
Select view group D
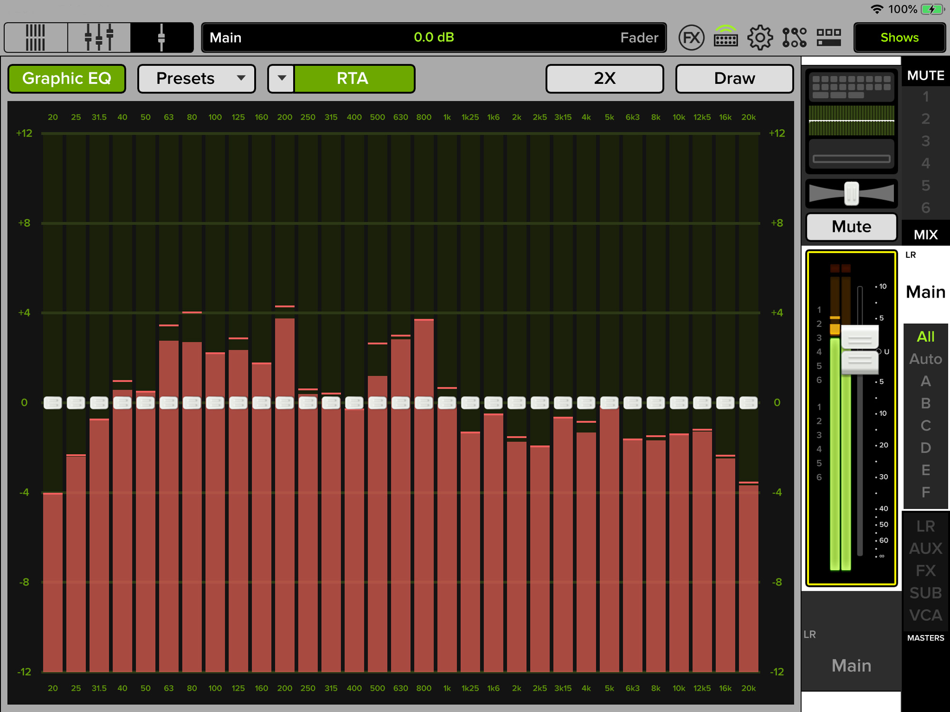(925, 448)
